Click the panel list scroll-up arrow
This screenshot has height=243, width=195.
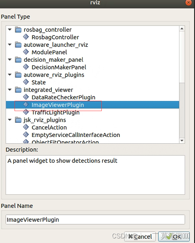pos(182,28)
